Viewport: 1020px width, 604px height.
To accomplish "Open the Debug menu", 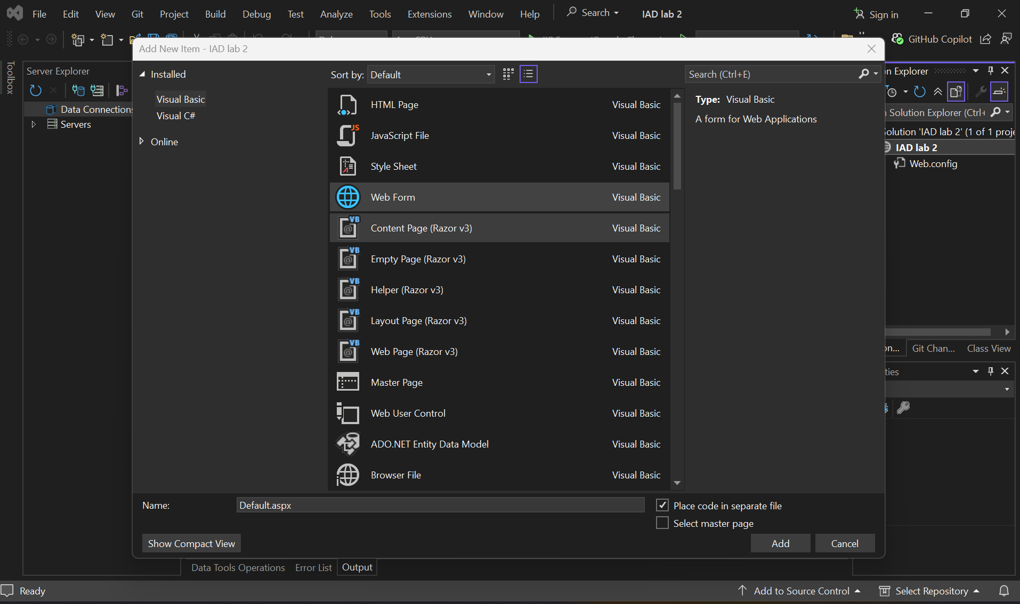I will 256,14.
